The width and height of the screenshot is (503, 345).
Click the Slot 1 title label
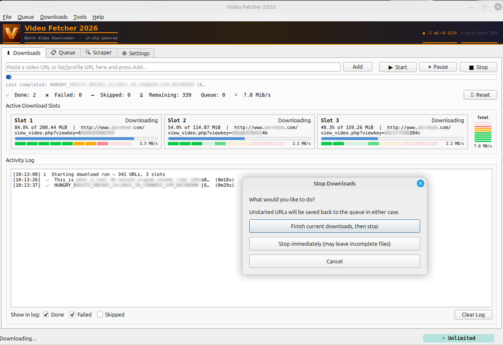coord(23,121)
